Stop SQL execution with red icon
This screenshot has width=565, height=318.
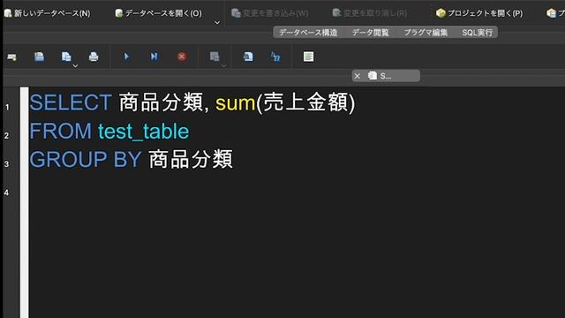click(182, 57)
